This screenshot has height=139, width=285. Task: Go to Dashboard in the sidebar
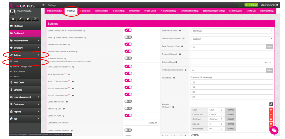pyautogui.click(x=25, y=33)
